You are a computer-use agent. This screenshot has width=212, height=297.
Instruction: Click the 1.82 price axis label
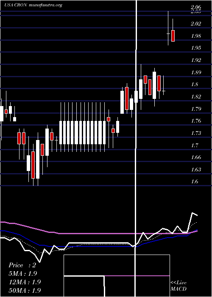196,97
